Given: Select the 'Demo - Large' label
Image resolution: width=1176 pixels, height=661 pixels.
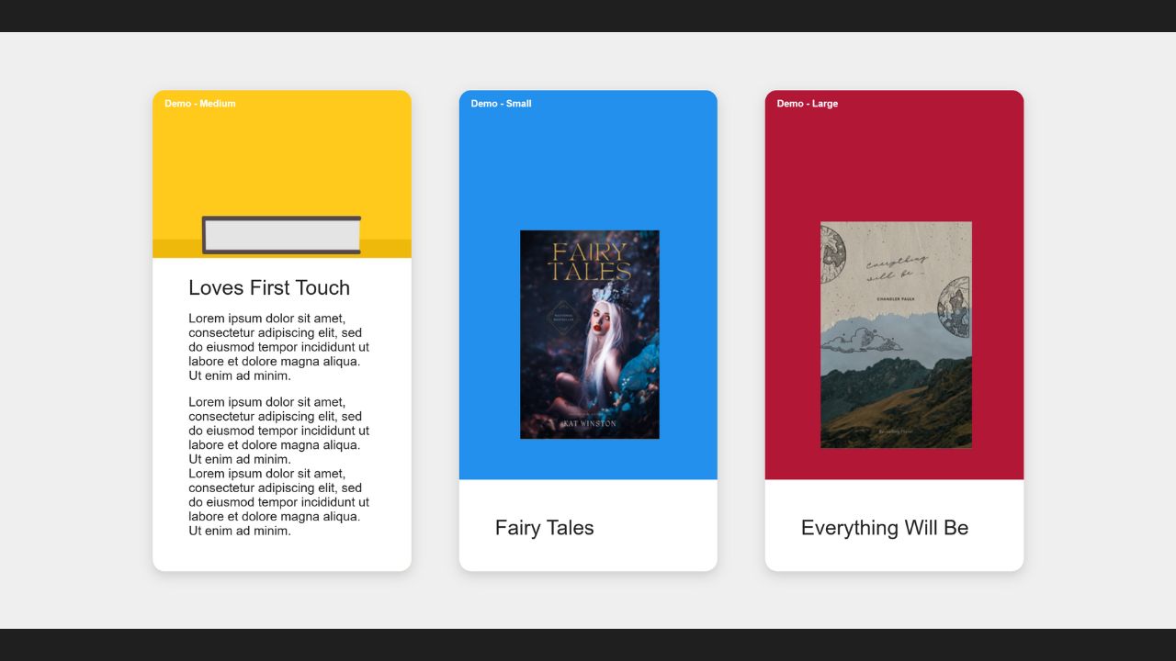Looking at the screenshot, I should coord(808,104).
